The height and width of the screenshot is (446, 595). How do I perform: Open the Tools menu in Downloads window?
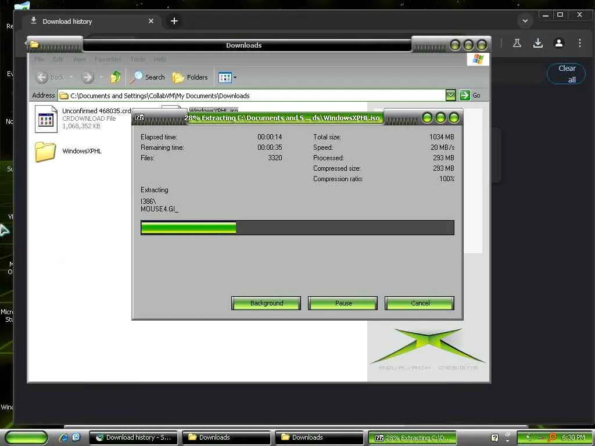[x=138, y=59]
